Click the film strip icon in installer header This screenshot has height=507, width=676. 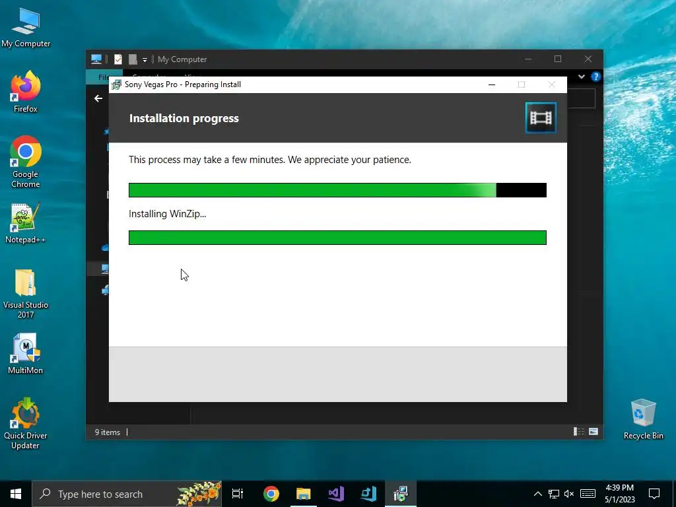pyautogui.click(x=541, y=118)
